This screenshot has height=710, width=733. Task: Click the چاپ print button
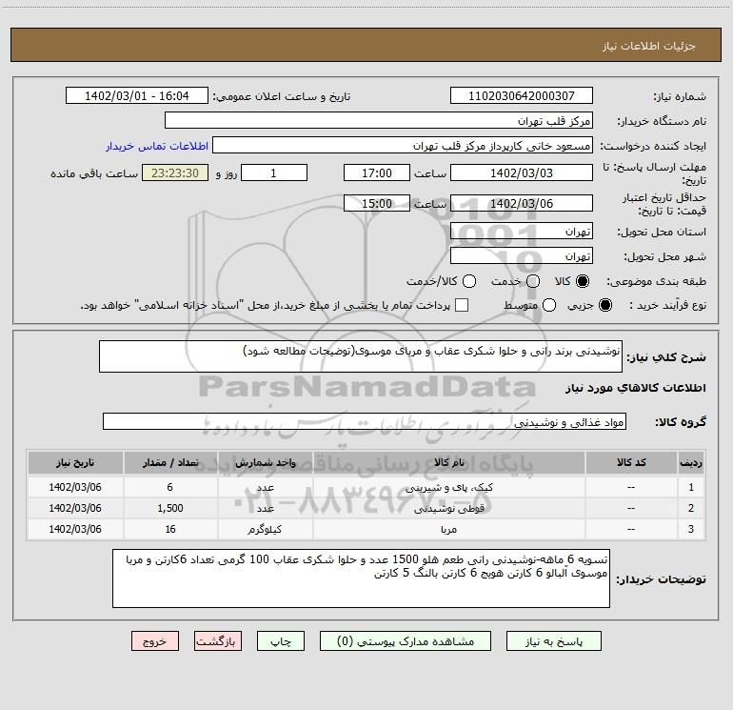point(281,641)
